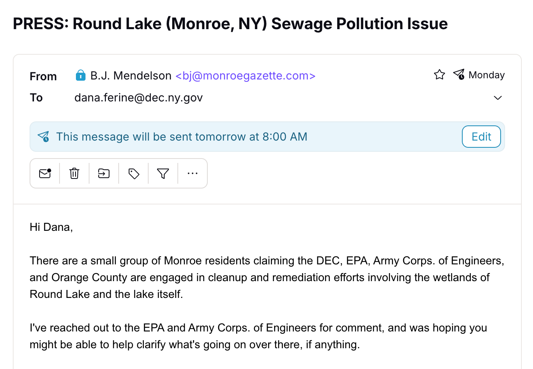Viewport: 533px width, 369px height.
Task: Move this message to trash
Action: coord(74,173)
